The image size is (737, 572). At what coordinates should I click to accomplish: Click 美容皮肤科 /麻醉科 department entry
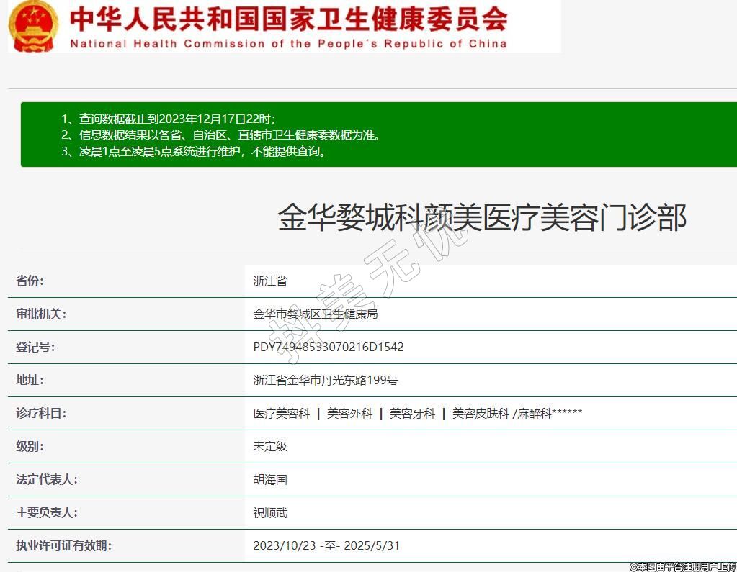click(x=517, y=413)
